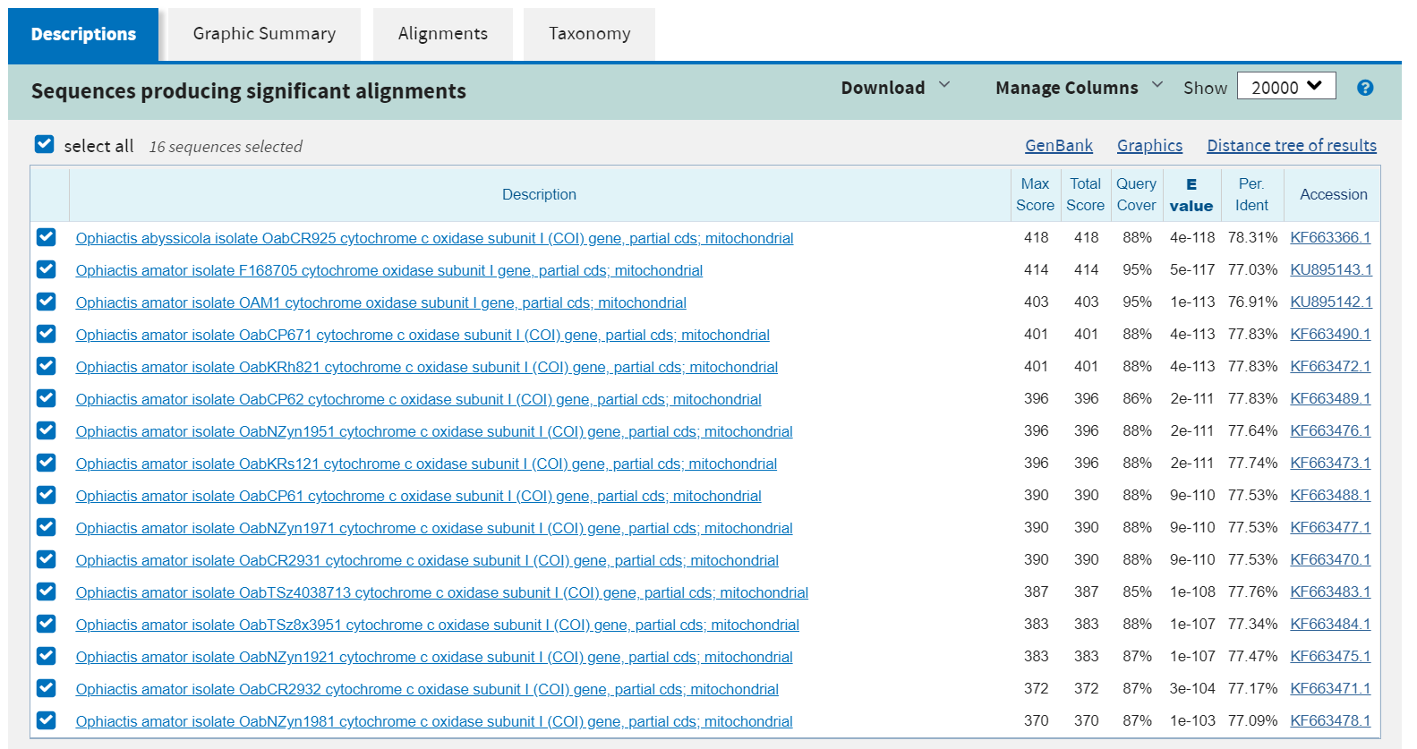The image size is (1417, 749).
Task: Open accession KF663477.1 link
Action: pos(1330,527)
